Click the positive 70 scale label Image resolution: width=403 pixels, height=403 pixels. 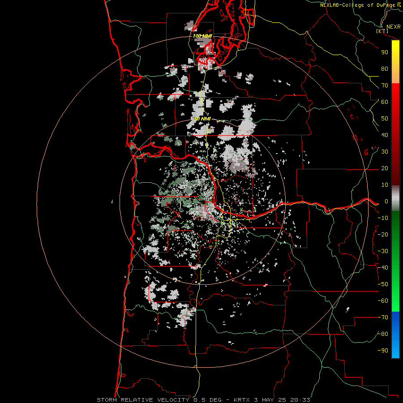tap(385, 86)
